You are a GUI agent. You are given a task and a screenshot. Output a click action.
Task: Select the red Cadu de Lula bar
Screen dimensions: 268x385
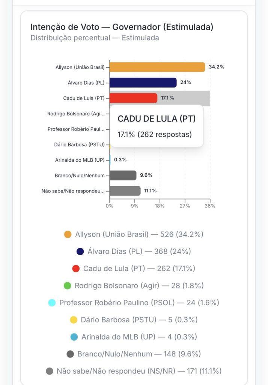[x=133, y=98]
